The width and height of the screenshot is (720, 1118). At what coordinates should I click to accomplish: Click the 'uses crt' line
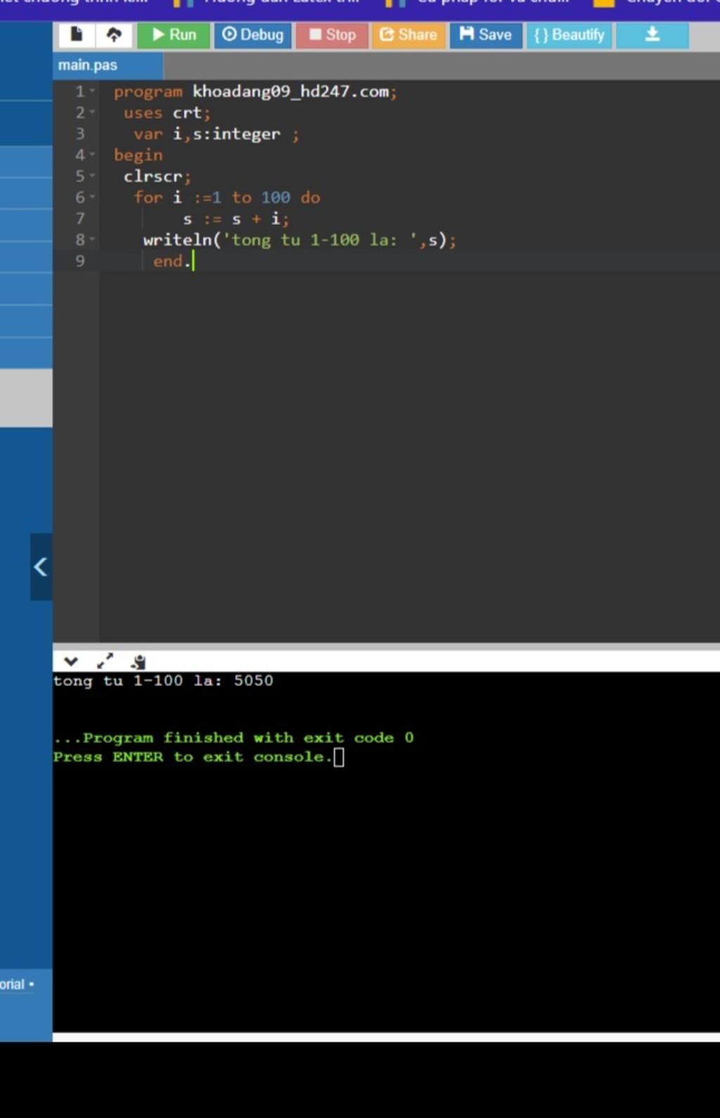(x=167, y=113)
